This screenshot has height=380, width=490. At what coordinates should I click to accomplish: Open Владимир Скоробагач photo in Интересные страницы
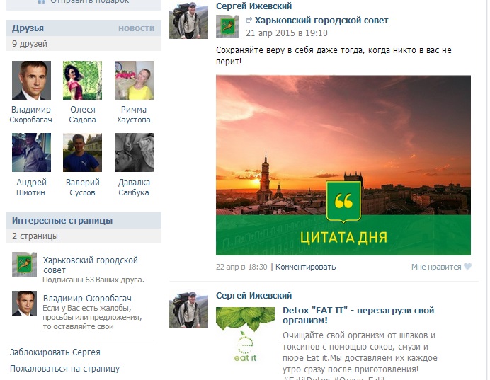point(24,303)
